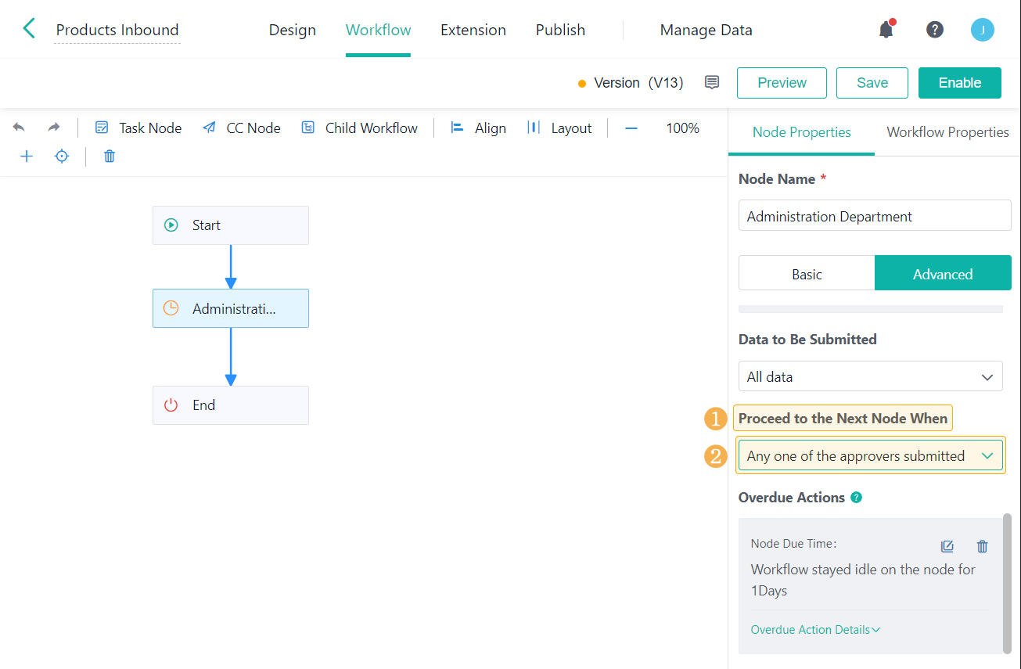Select the Advanced settings toggle
Image resolution: width=1021 pixels, height=669 pixels.
[x=942, y=274]
